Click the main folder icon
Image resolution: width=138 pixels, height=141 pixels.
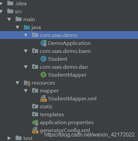point(19,19)
